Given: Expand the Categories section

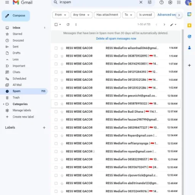Looking at the screenshot, I should [x=3, y=104].
